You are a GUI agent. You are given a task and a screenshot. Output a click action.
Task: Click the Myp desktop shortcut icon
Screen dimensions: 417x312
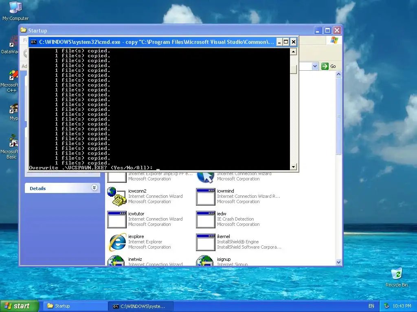click(x=13, y=109)
